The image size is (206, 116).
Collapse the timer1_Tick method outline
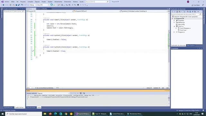coord(36,20)
